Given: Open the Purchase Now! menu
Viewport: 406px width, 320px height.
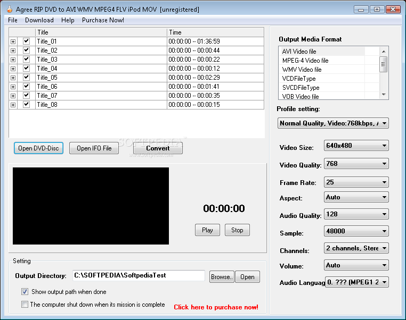Looking at the screenshot, I should point(103,20).
